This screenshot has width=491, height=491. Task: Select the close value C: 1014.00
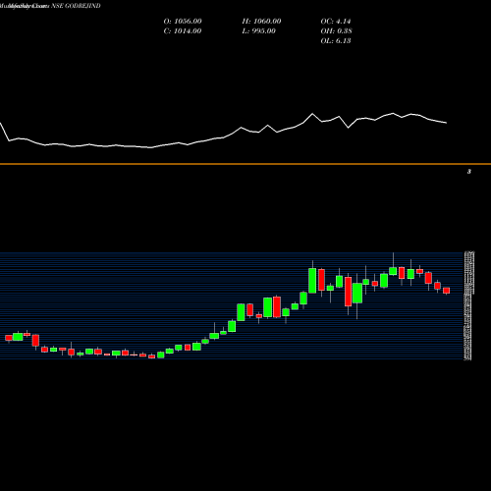[x=183, y=31]
